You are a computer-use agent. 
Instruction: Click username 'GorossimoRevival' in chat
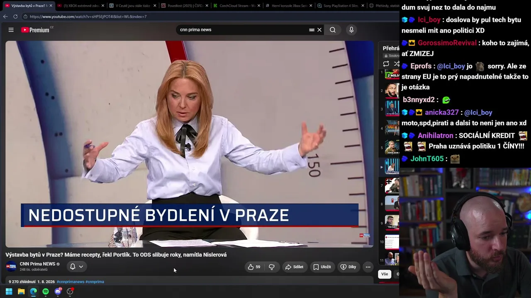(x=448, y=43)
